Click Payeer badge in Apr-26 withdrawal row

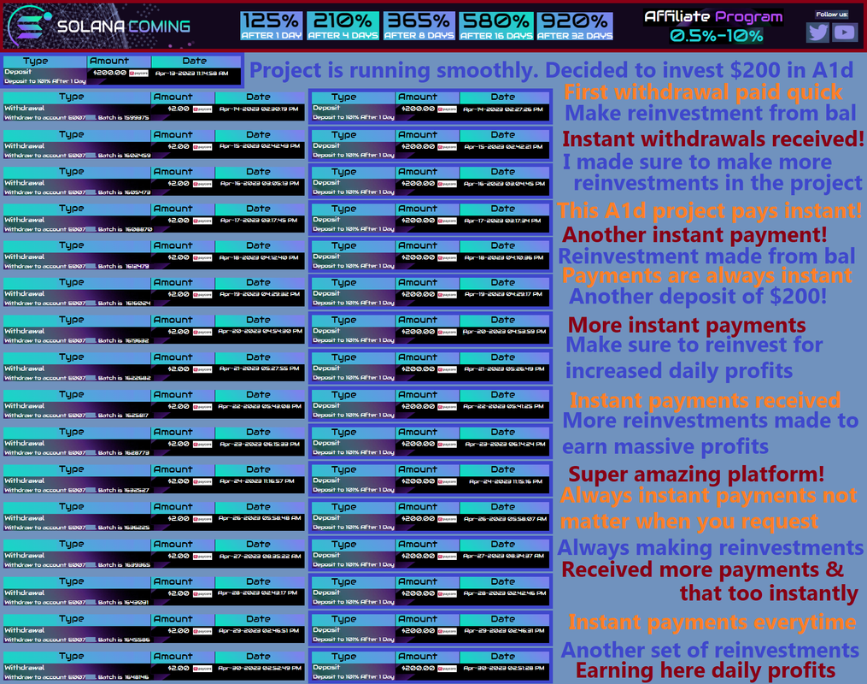pos(202,518)
